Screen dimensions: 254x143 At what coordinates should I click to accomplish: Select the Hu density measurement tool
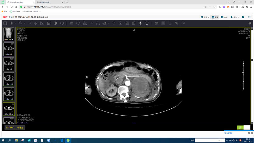(91, 23)
